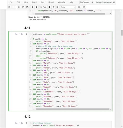Click the kernel idle circle indicator
Viewport: 123px width, 128px height.
click(x=114, y=2)
